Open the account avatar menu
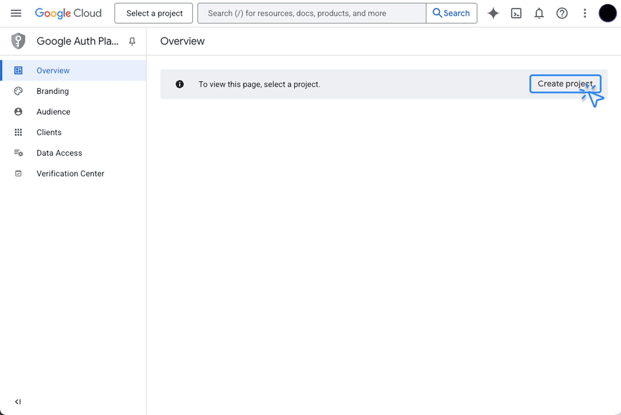This screenshot has width=621, height=415. 607,13
